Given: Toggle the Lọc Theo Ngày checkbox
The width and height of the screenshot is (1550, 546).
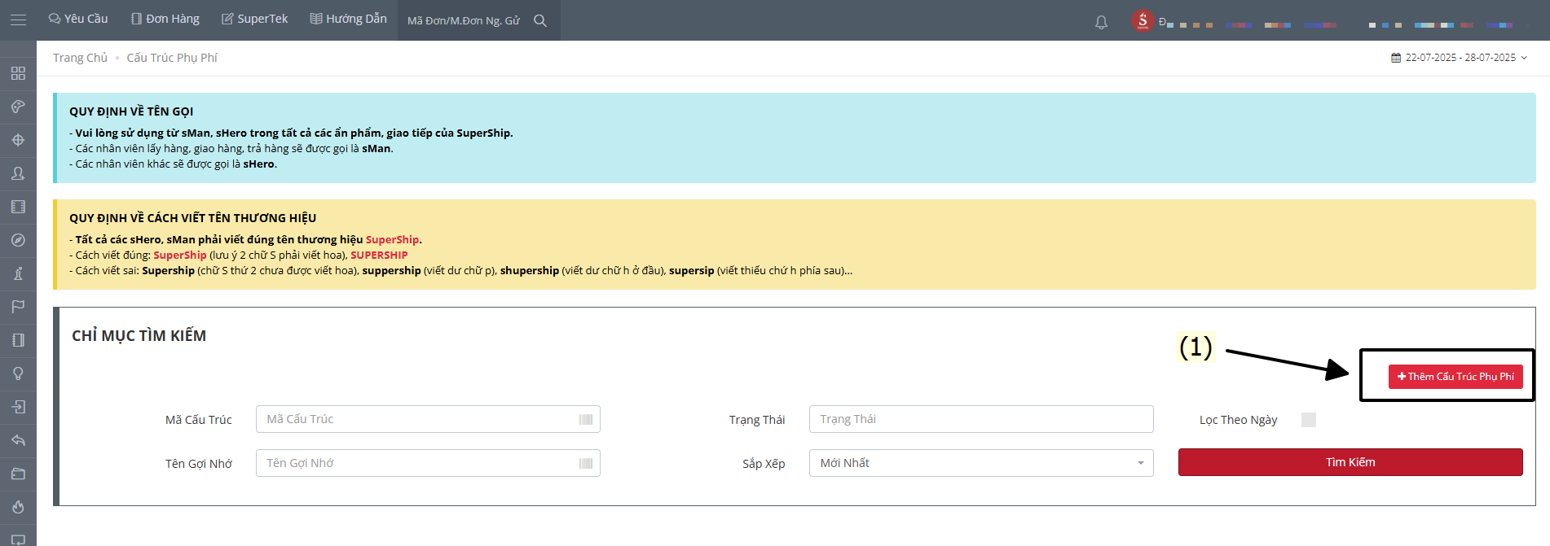Looking at the screenshot, I should click(1309, 420).
